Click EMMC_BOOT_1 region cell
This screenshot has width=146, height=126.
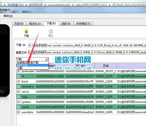tap(106, 71)
